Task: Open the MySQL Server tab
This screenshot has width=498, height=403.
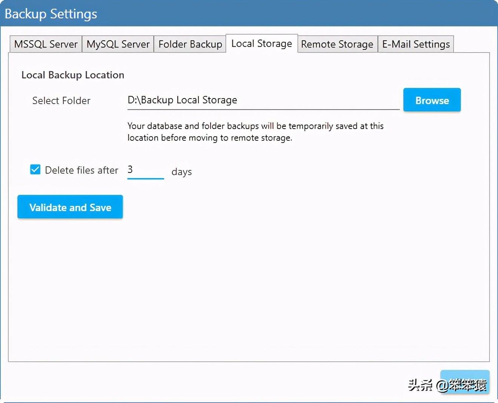Action: coord(118,44)
